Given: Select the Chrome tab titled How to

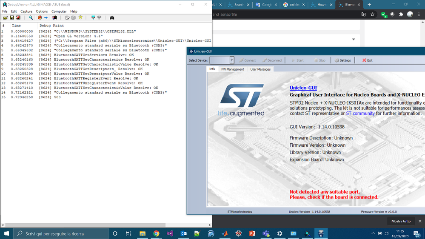Looking at the screenshot, I should (x=322, y=5).
